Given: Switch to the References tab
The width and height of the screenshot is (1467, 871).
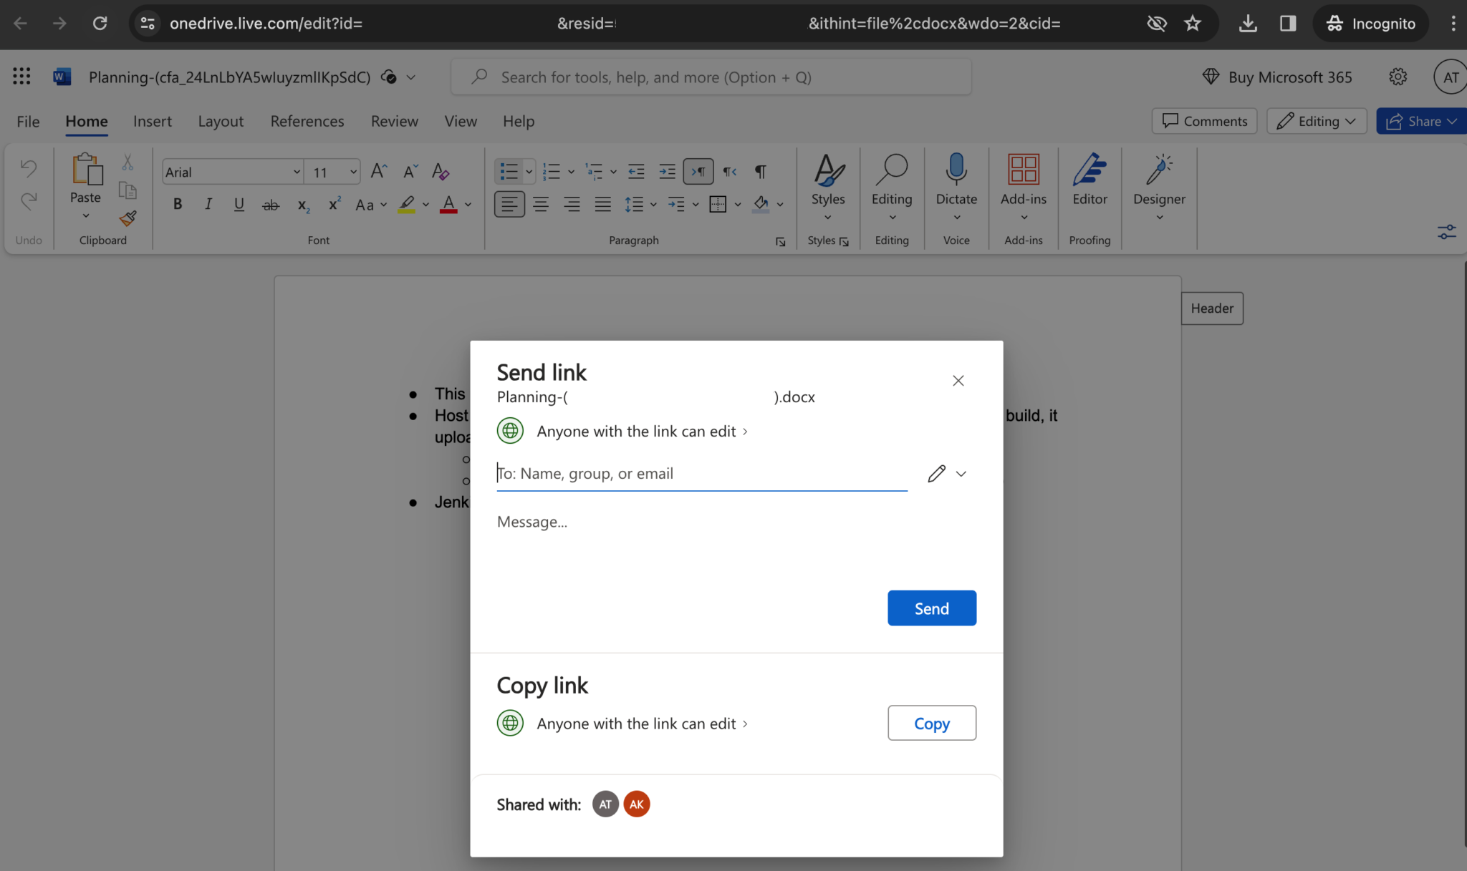Looking at the screenshot, I should (x=307, y=121).
